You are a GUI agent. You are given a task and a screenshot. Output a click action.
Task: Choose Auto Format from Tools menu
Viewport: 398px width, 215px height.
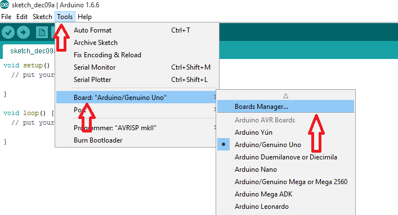coord(137,30)
